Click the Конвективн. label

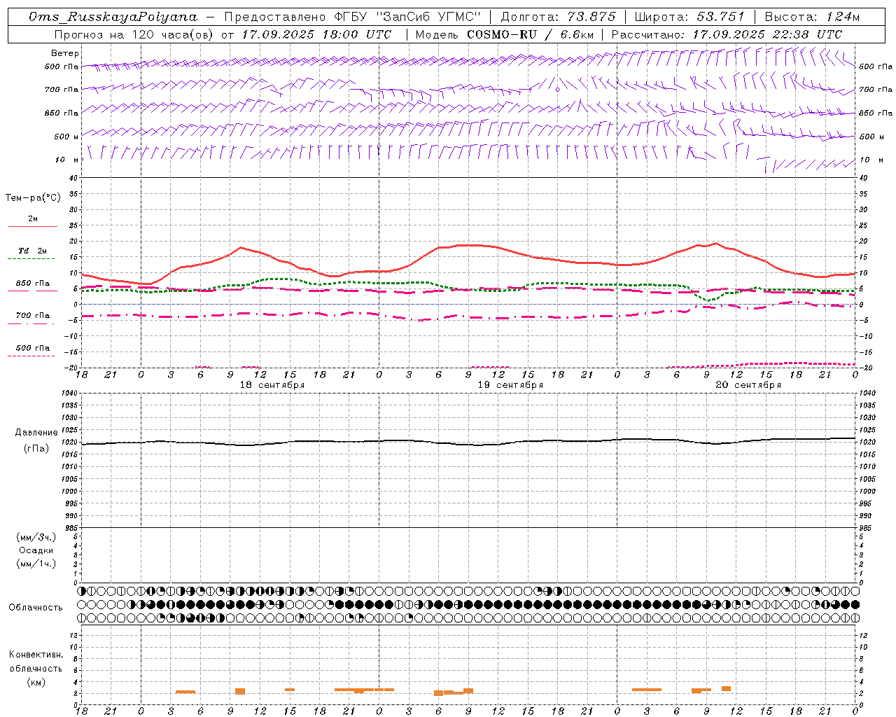click(36, 655)
